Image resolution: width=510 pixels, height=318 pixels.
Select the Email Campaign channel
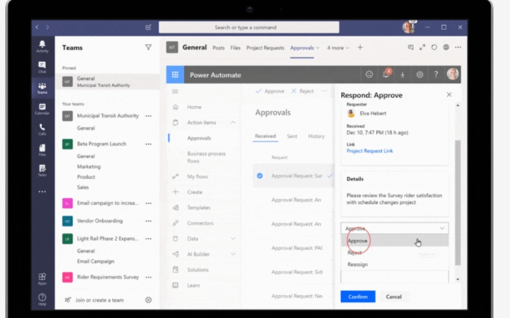(x=96, y=261)
